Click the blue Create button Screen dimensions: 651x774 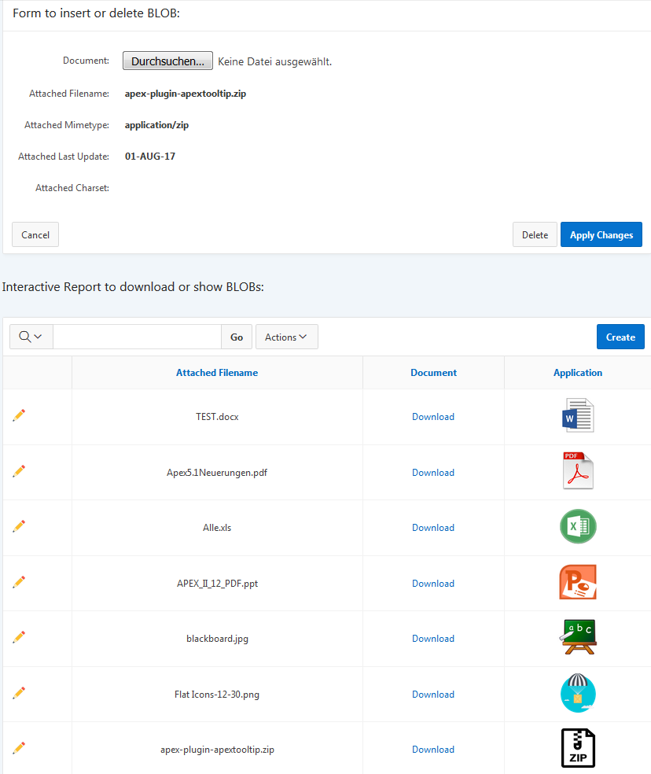coord(620,337)
